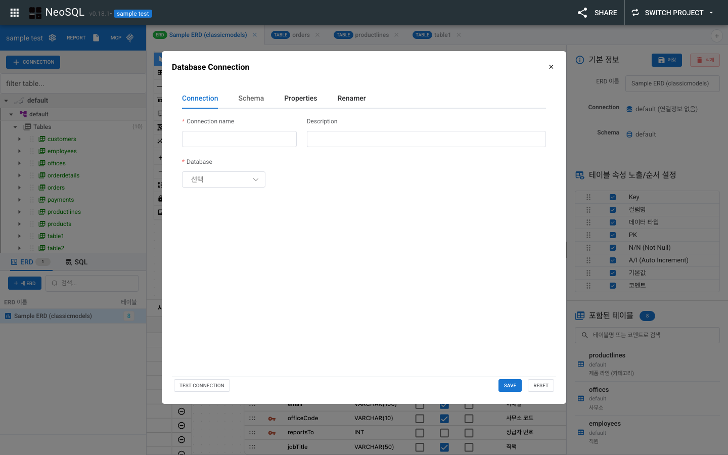The width and height of the screenshot is (728, 455).
Task: Switch to the Schema tab
Action: [x=251, y=98]
